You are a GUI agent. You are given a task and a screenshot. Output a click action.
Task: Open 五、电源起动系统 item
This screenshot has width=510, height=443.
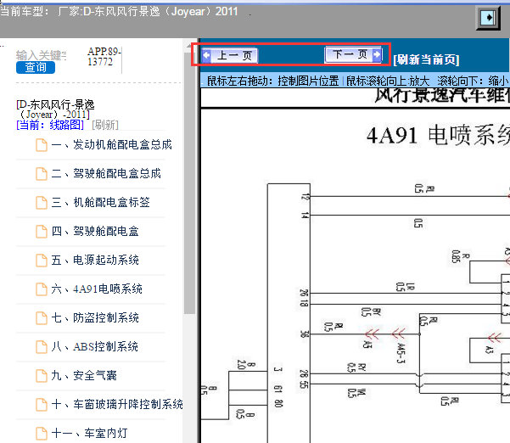95,261
